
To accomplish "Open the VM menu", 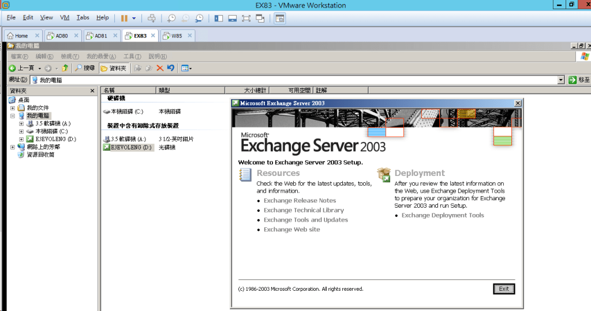I will click(x=65, y=18).
